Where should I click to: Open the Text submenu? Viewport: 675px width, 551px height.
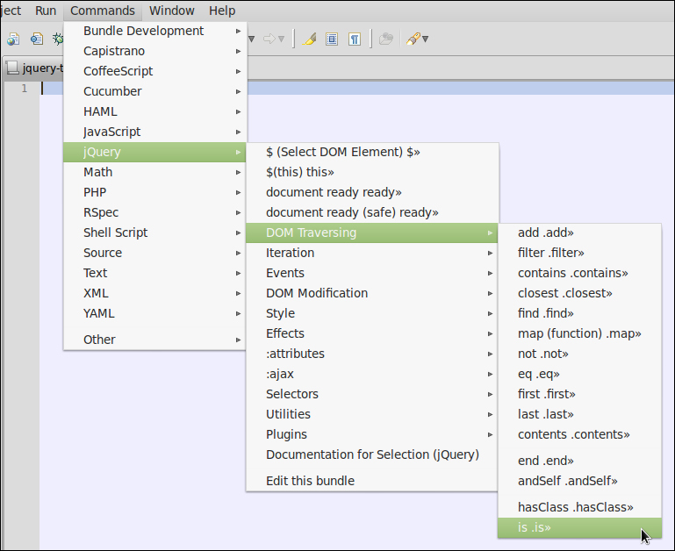[x=155, y=274]
